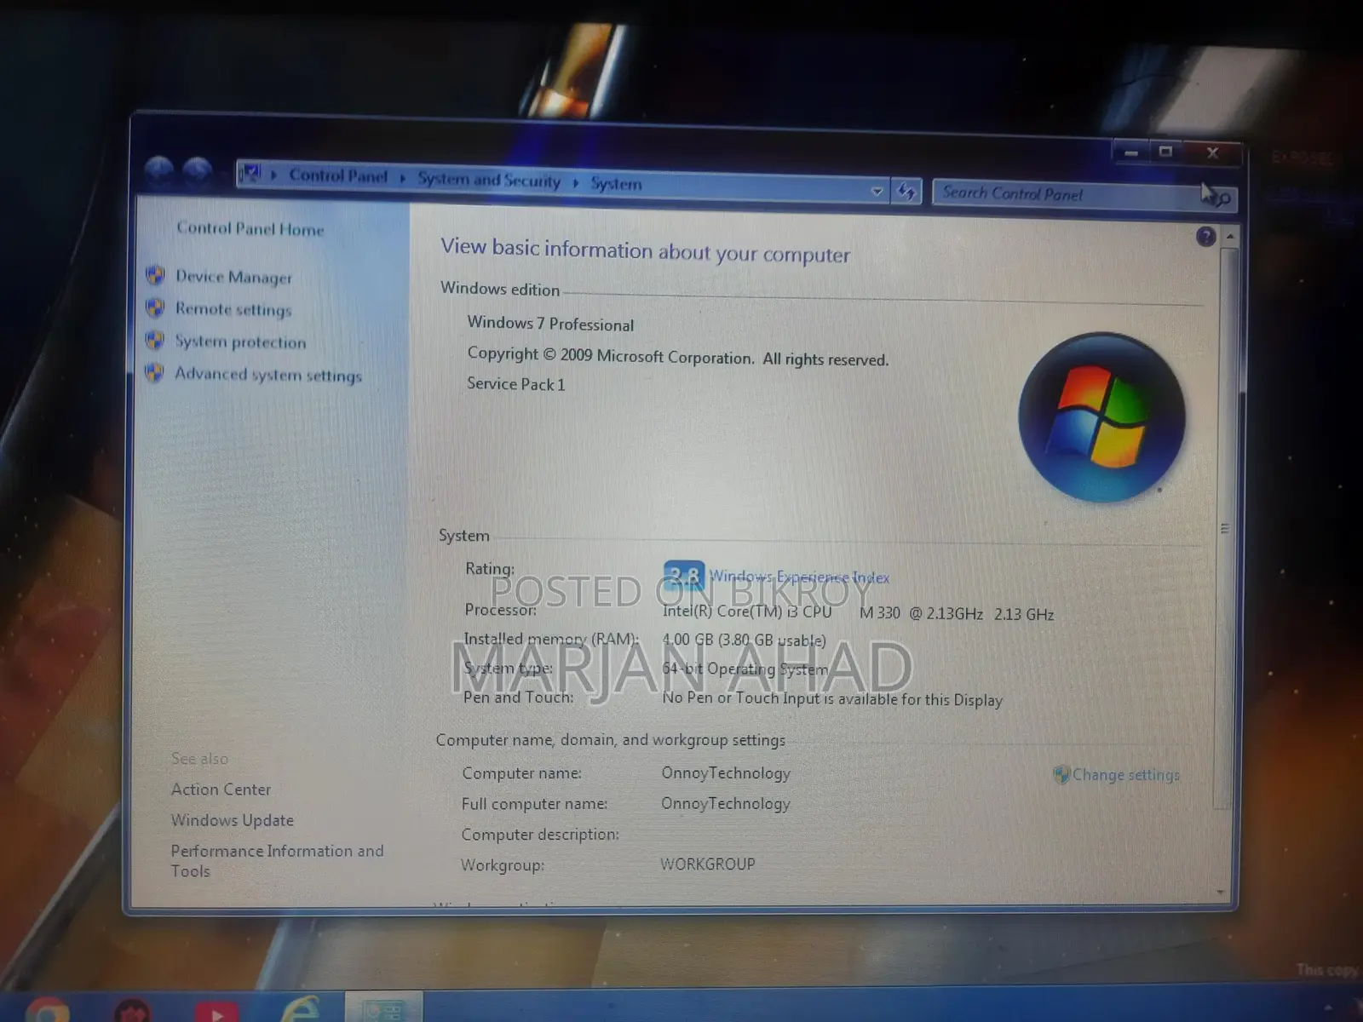1363x1022 pixels.
Task: Expand the arrow after System and Security
Action: [576, 182]
